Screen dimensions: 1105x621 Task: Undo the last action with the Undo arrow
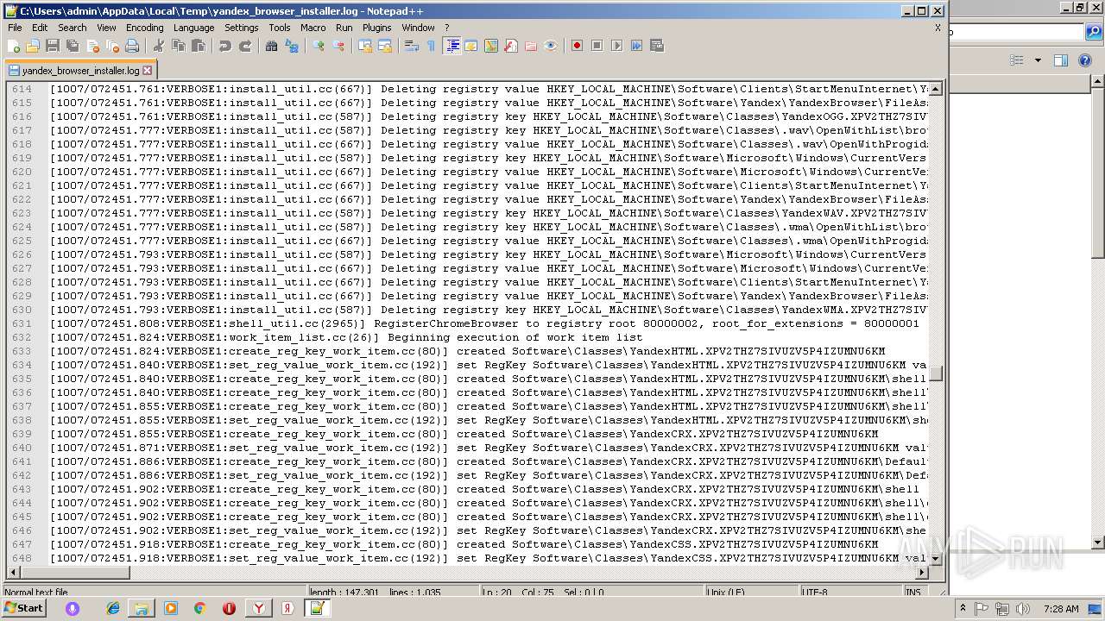224,46
